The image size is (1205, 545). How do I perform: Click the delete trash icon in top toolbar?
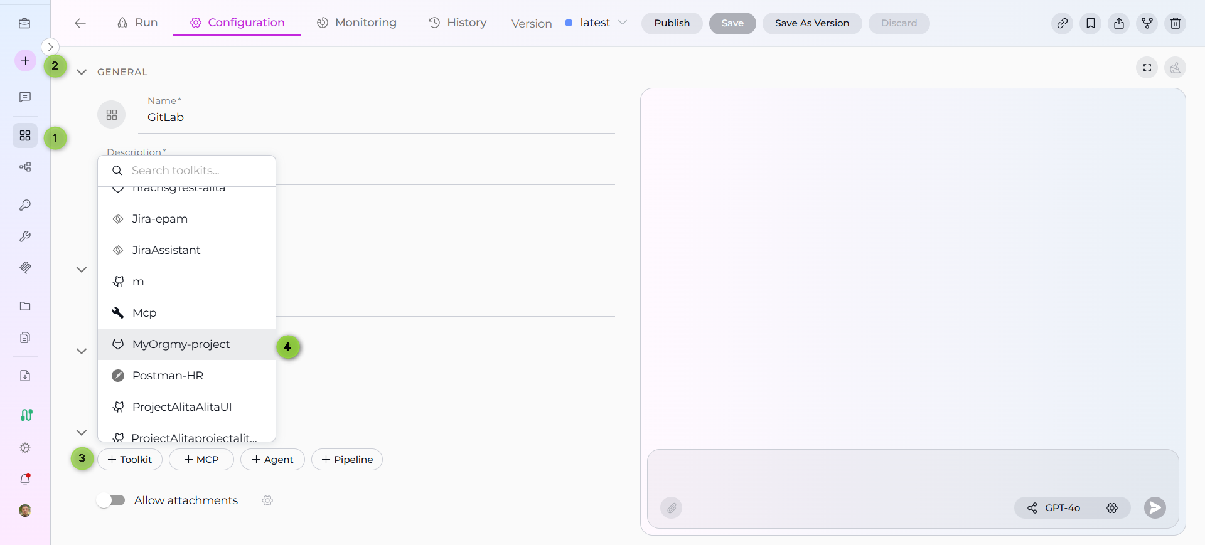(x=1175, y=23)
